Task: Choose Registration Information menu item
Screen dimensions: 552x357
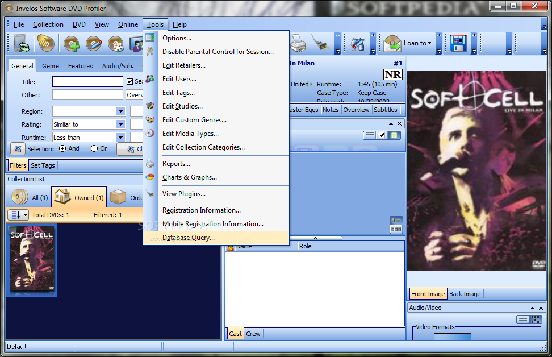Action: coord(216,210)
